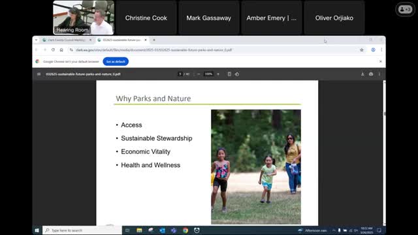This screenshot has height=235, width=418.
Task: Open Outlook from the taskbar
Action: [x=162, y=230]
